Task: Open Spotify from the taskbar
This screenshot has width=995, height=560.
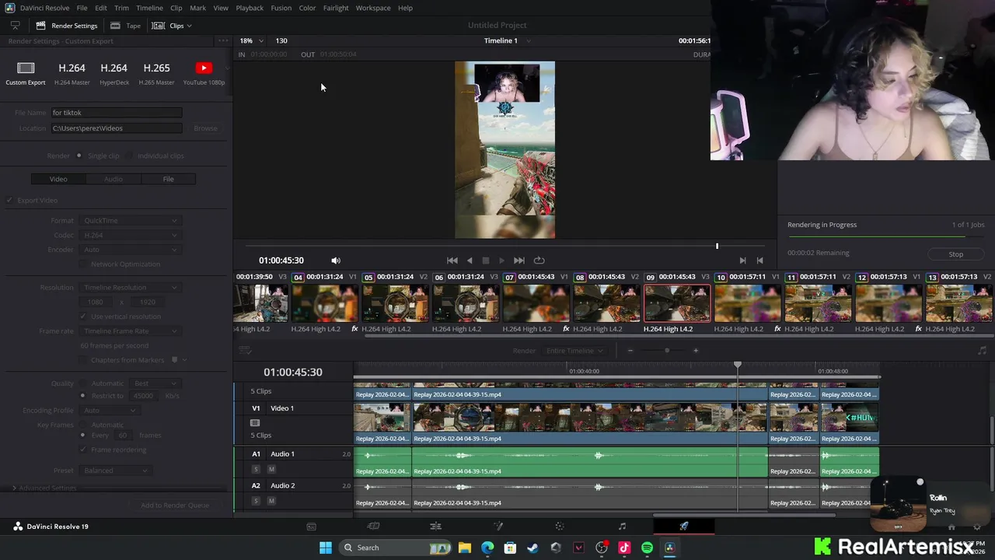Action: (x=647, y=548)
